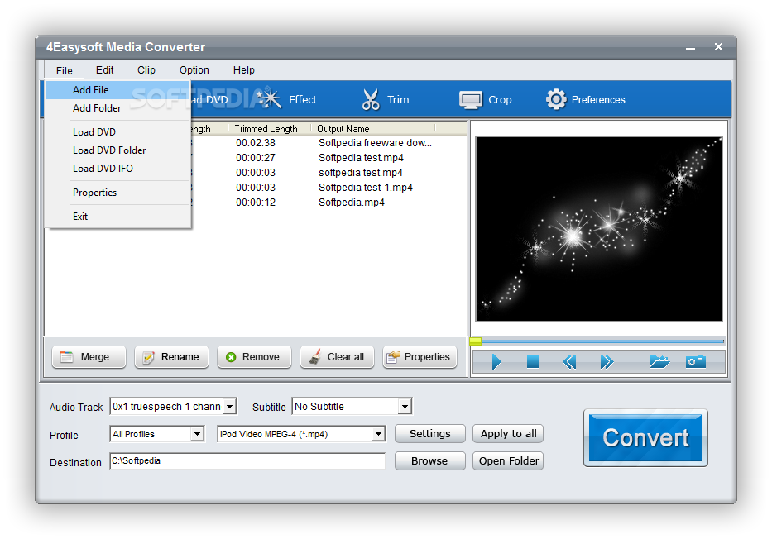This screenshot has height=539, width=772.
Task: Open the Clip menu
Action: click(146, 69)
